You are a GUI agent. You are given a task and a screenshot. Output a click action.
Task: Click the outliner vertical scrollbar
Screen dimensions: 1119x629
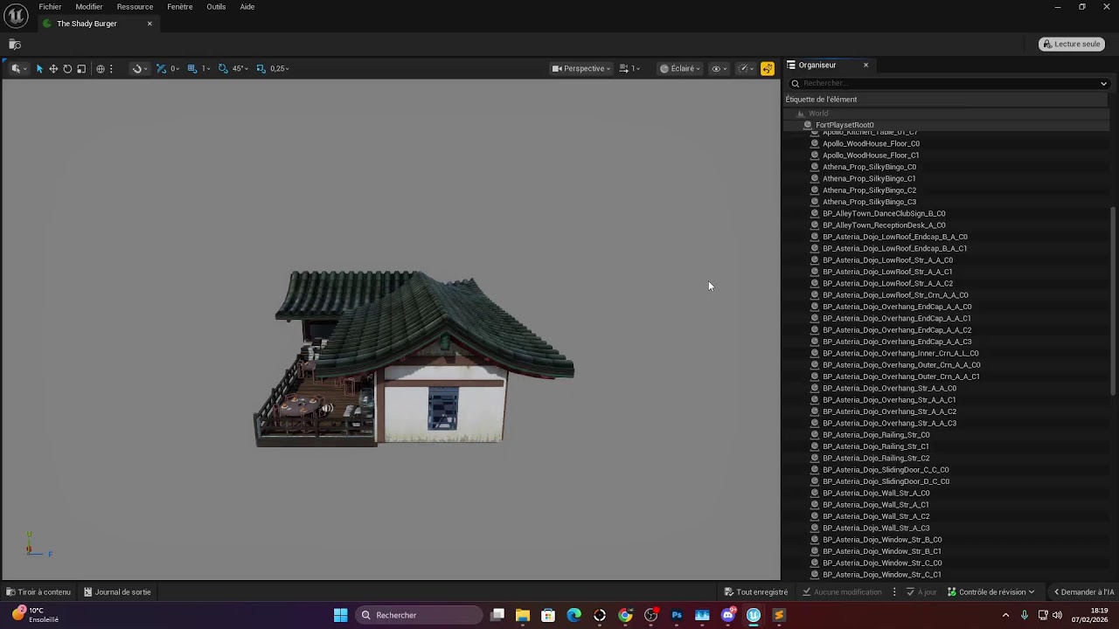coord(1113,301)
